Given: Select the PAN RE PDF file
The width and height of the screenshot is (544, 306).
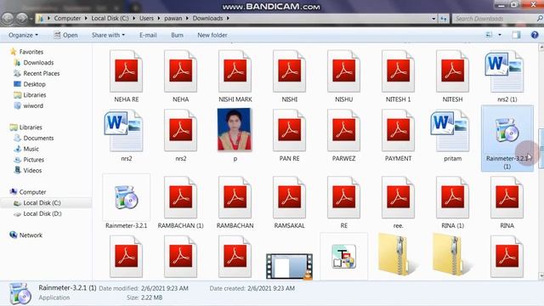Looking at the screenshot, I should tap(289, 136).
